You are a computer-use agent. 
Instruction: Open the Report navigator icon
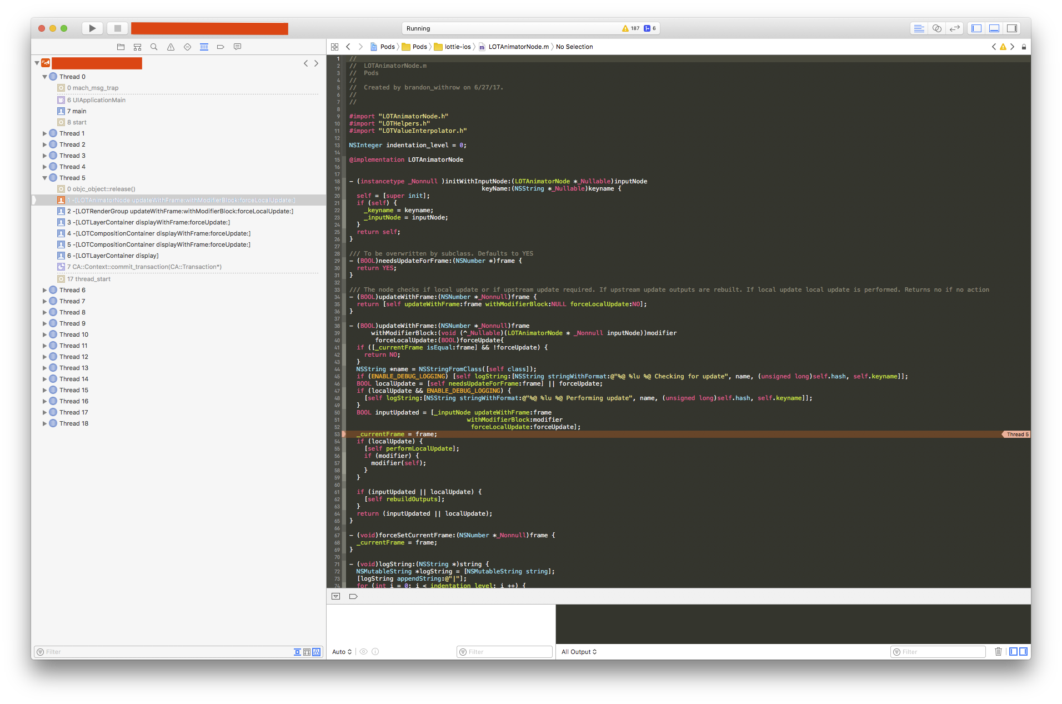[237, 47]
